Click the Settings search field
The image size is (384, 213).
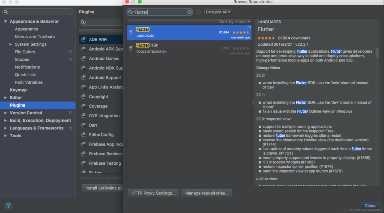coord(37,12)
